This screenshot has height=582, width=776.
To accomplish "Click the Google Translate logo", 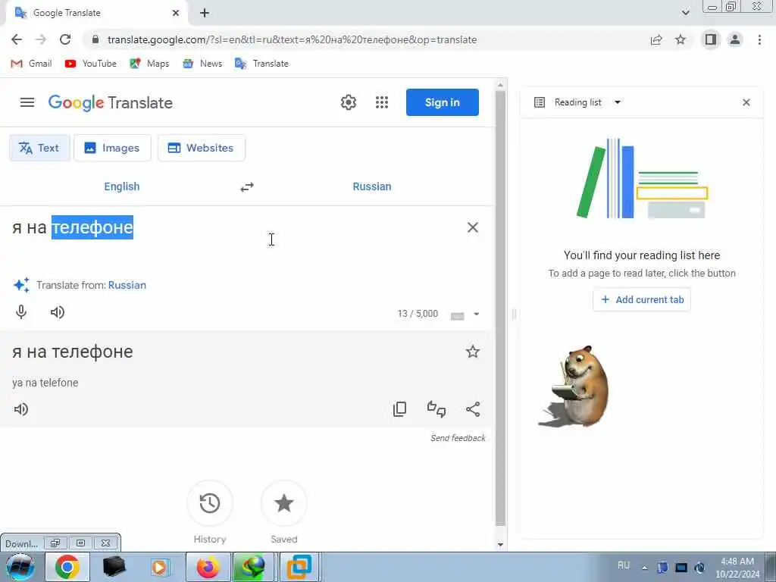I will [111, 102].
